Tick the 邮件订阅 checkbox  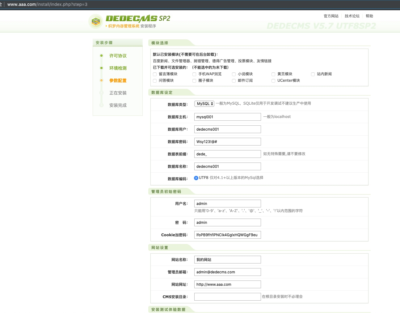pos(234,81)
